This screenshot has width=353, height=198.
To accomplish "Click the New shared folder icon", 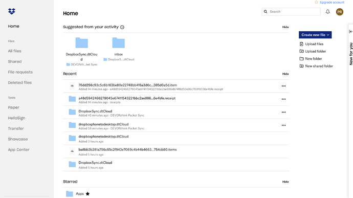I will pos(301,66).
